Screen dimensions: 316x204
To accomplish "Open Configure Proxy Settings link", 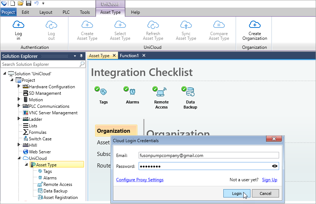I will pos(140,180).
